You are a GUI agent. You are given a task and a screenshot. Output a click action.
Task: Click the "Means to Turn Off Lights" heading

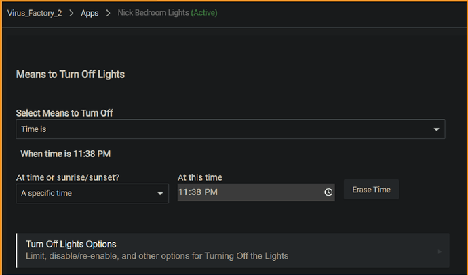71,73
